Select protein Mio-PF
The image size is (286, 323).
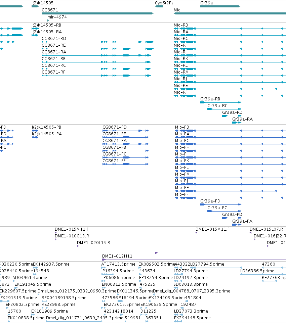point(231,198)
